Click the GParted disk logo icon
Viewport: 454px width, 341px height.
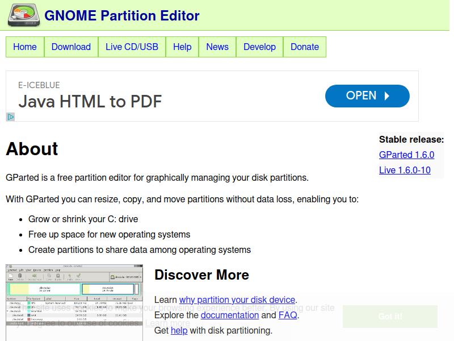click(x=24, y=15)
